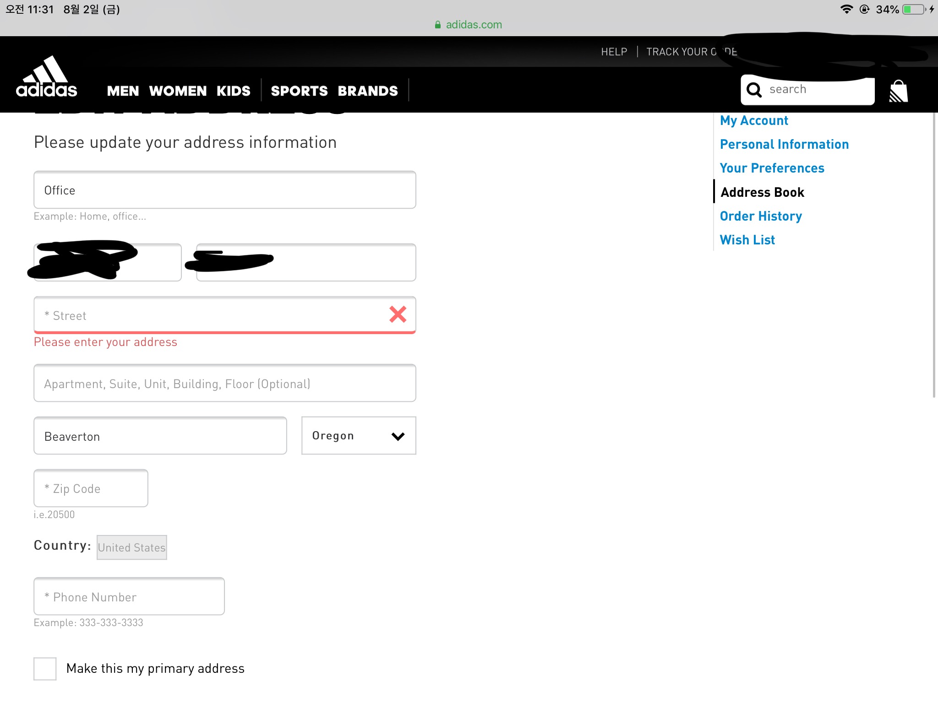This screenshot has height=703, width=938.
Task: Go to Personal Information page
Action: (x=784, y=144)
